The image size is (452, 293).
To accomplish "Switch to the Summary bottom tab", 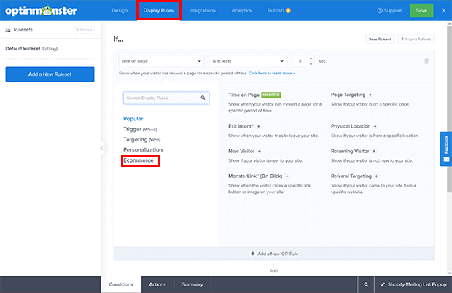I will [x=192, y=284].
